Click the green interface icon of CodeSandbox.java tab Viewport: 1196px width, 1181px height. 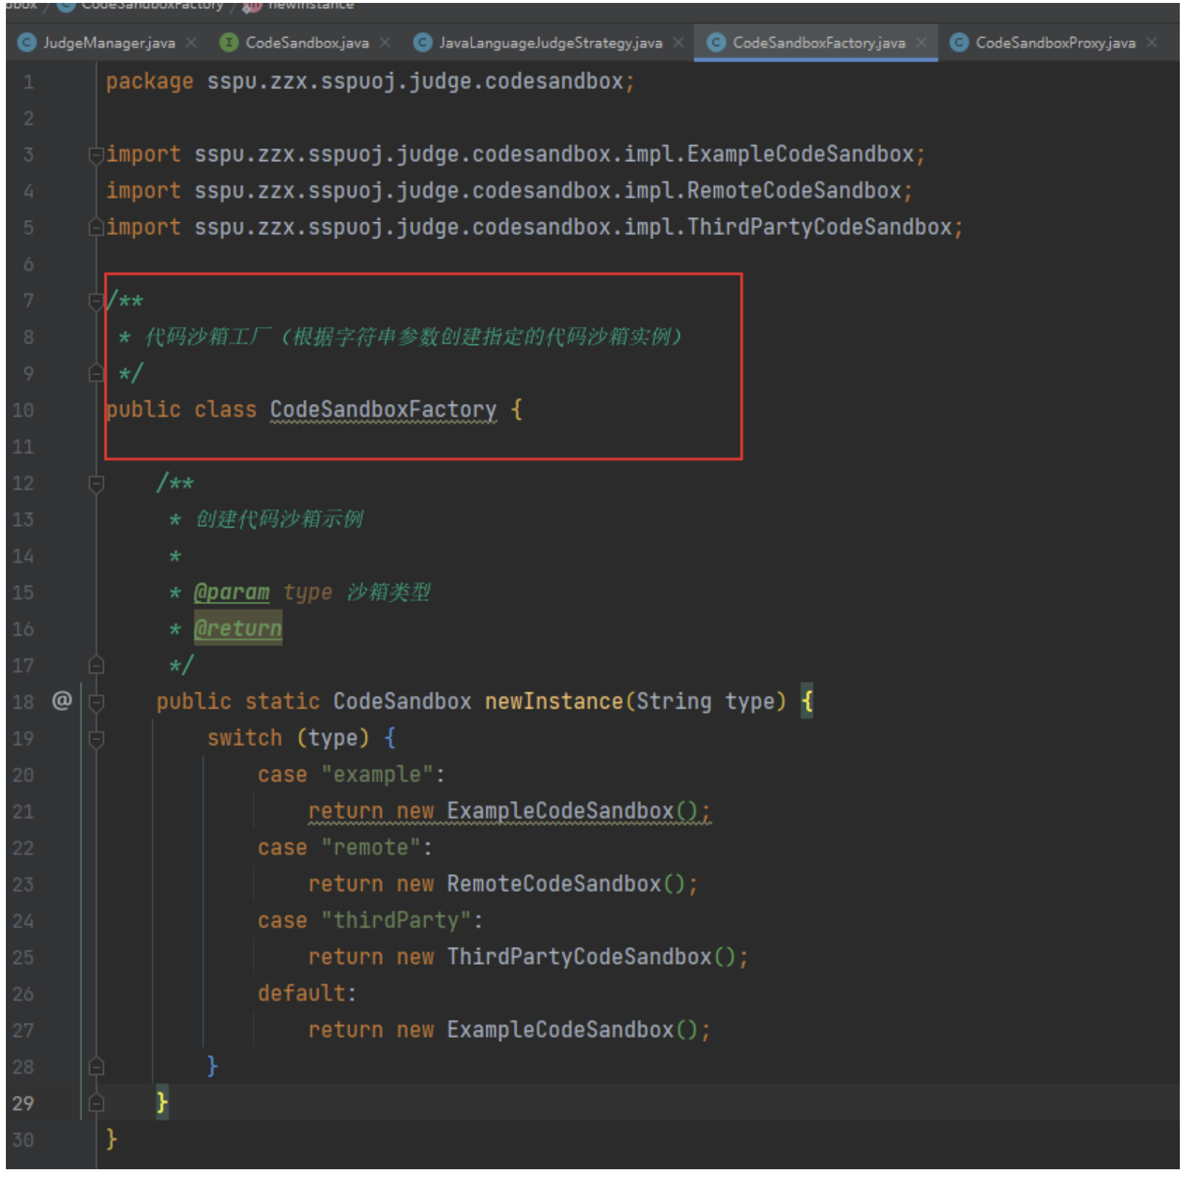point(229,43)
